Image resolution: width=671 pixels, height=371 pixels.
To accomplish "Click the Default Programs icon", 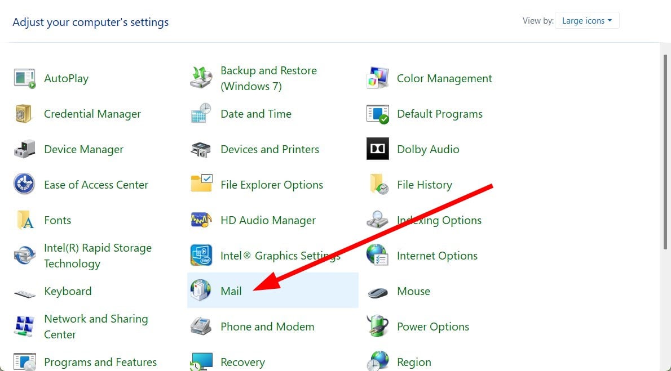I will click(377, 114).
